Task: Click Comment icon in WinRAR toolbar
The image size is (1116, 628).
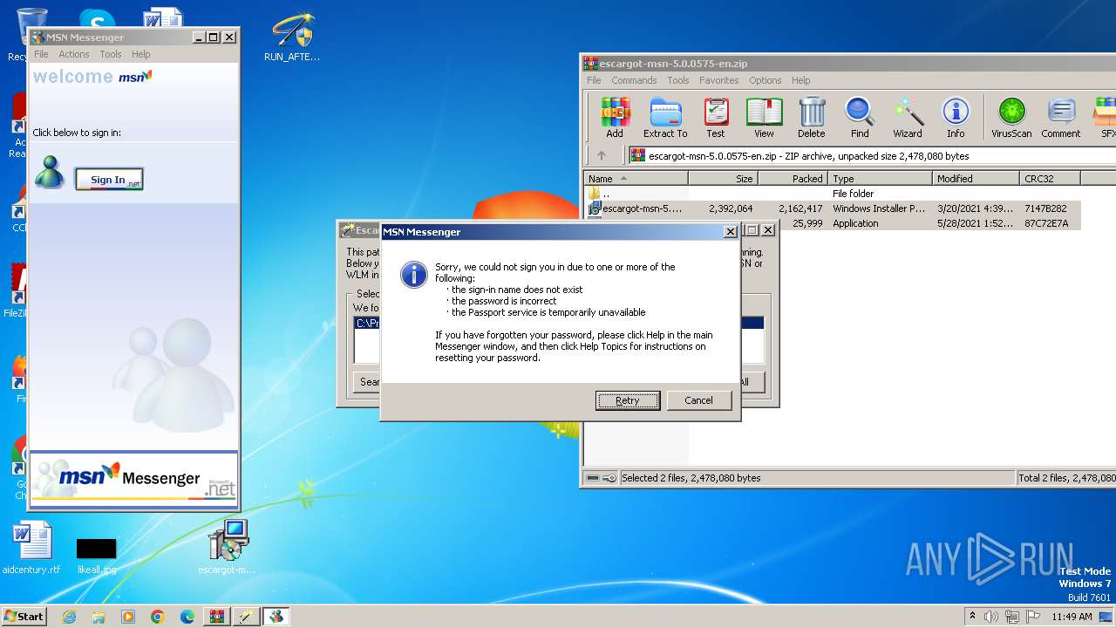Action: tap(1060, 118)
